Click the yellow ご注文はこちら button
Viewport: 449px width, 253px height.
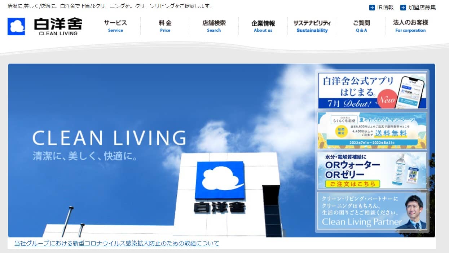pyautogui.click(x=353, y=184)
